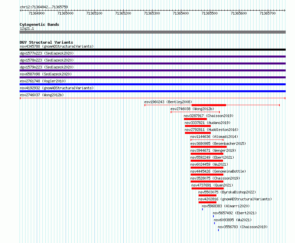Open the DGV Structural Variants track heading
This screenshot has width=295, height=243.
coord(46,42)
